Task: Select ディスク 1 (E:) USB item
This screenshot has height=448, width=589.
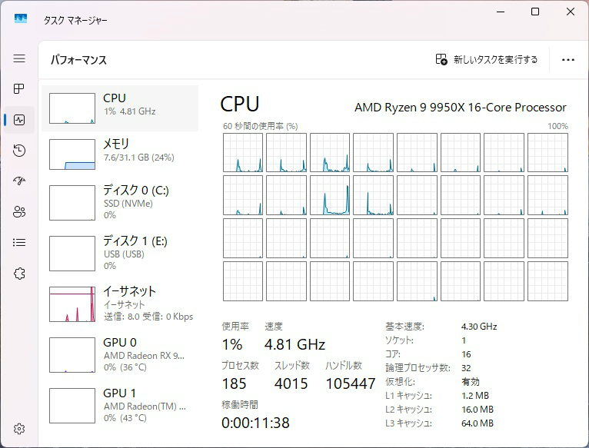Action: [x=120, y=253]
